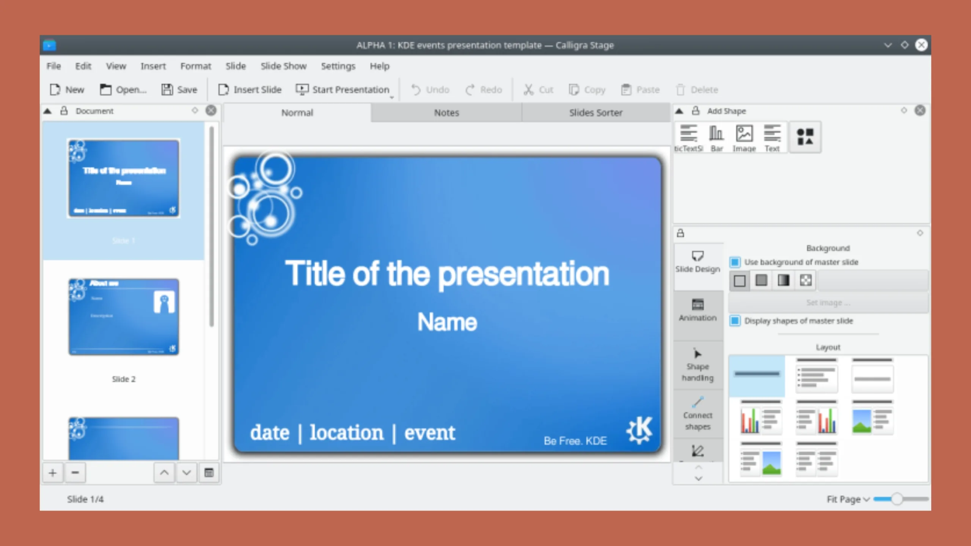Viewport: 971px width, 546px height.
Task: Pick the title-only layout thumbnail
Action: click(757, 376)
